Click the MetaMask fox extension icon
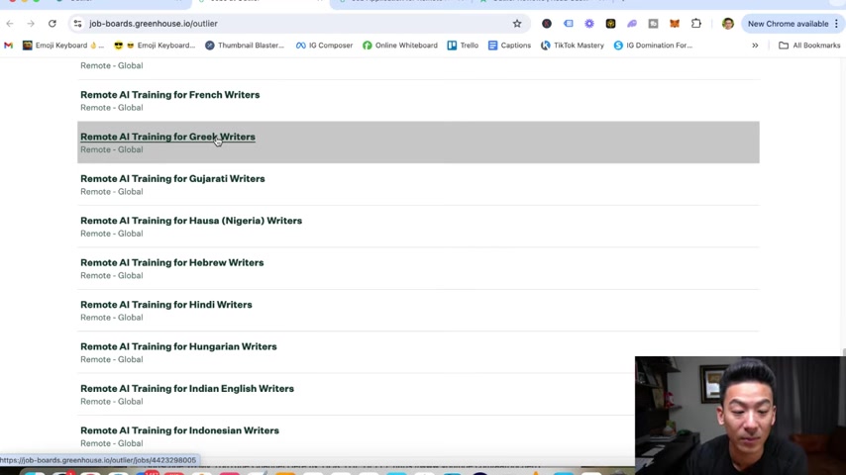Viewport: 846px width, 475px height. tap(675, 24)
